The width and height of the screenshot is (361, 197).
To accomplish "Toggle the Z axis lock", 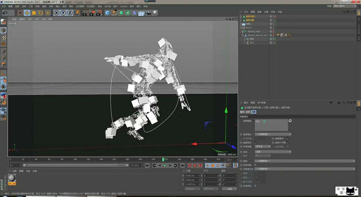I will 70,13.
